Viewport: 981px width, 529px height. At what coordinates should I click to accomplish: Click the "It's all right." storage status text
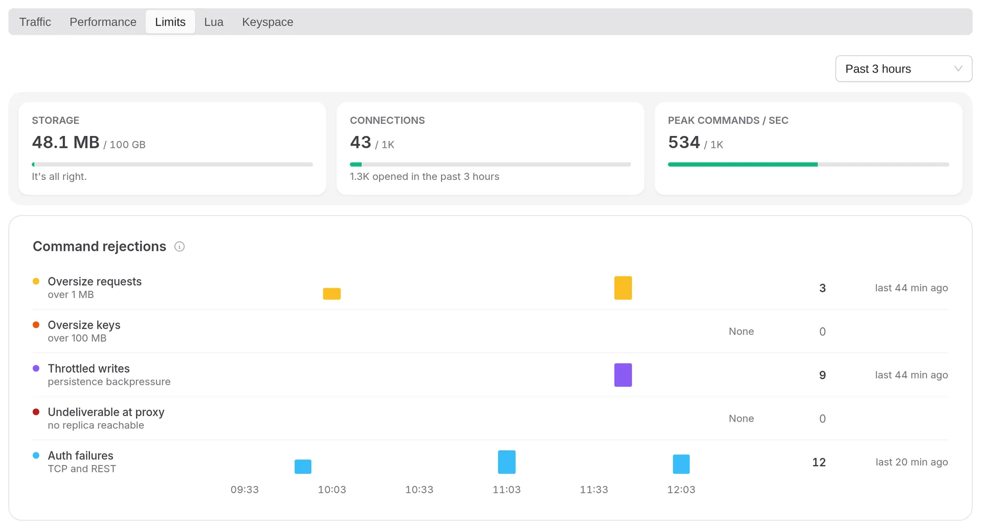tap(59, 176)
